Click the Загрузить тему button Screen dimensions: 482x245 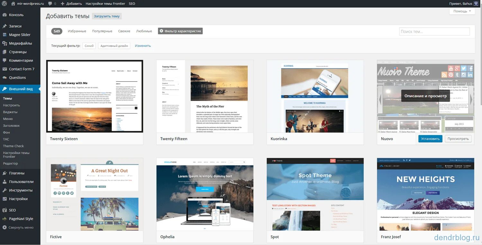click(x=107, y=16)
